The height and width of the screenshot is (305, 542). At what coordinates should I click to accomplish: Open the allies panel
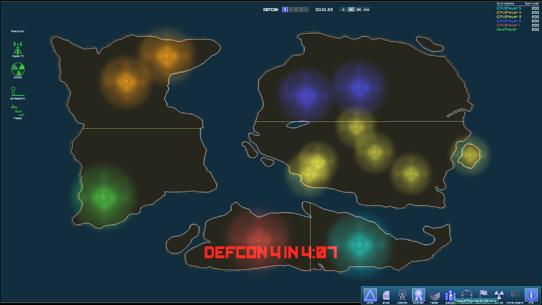tap(386, 296)
